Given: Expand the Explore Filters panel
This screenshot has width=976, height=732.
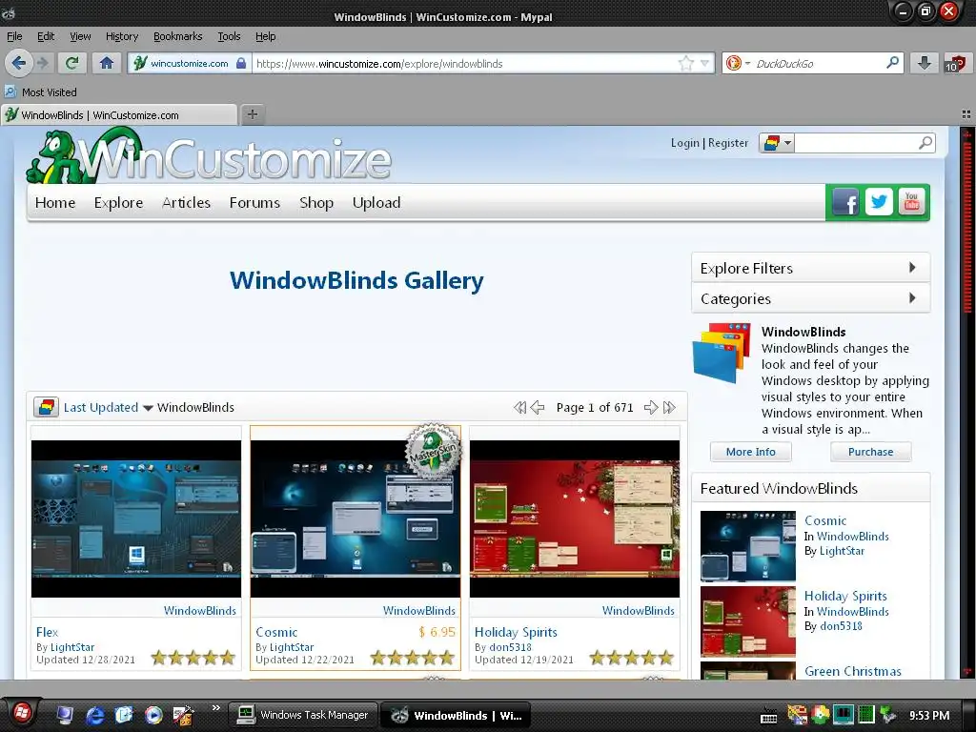Looking at the screenshot, I should [810, 268].
